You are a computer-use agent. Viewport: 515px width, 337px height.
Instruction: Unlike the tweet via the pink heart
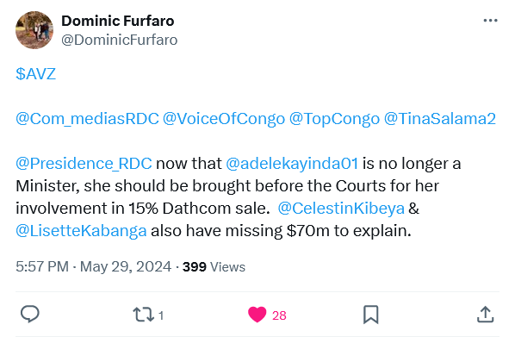[257, 315]
